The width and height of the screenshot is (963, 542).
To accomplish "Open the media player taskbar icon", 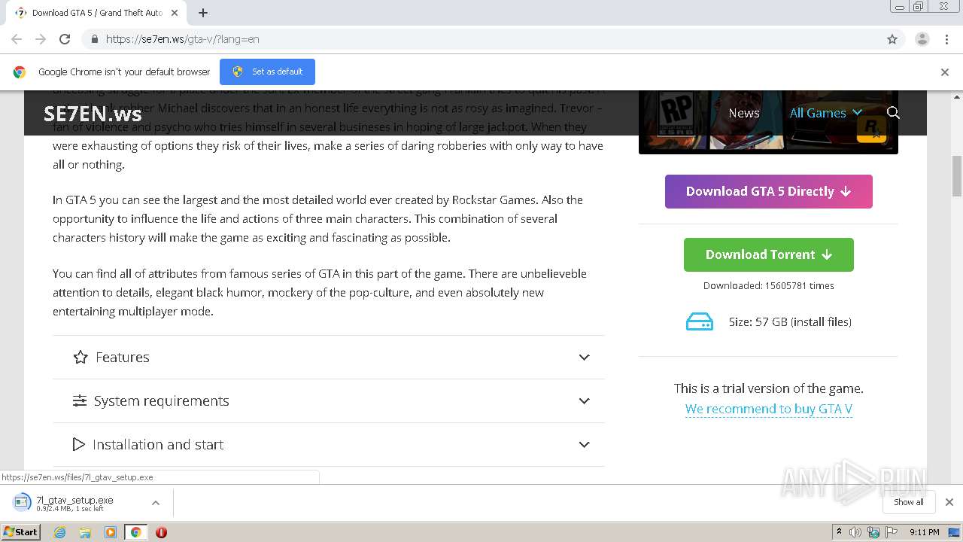I will coord(111,532).
